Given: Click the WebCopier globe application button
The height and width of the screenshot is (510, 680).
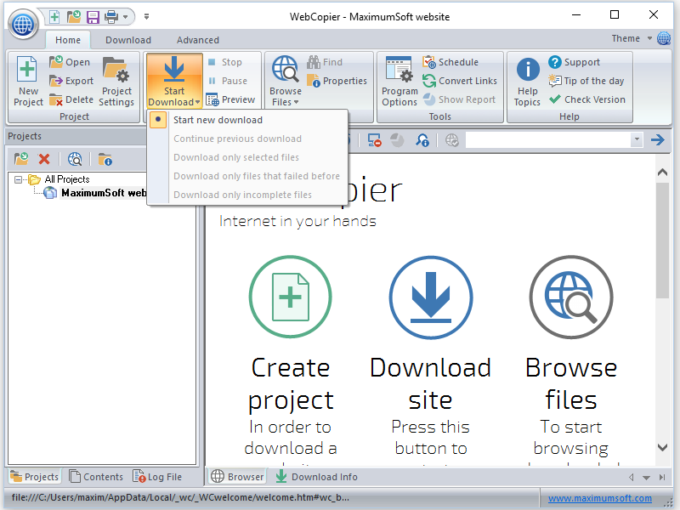Looking at the screenshot, I should tap(23, 25).
